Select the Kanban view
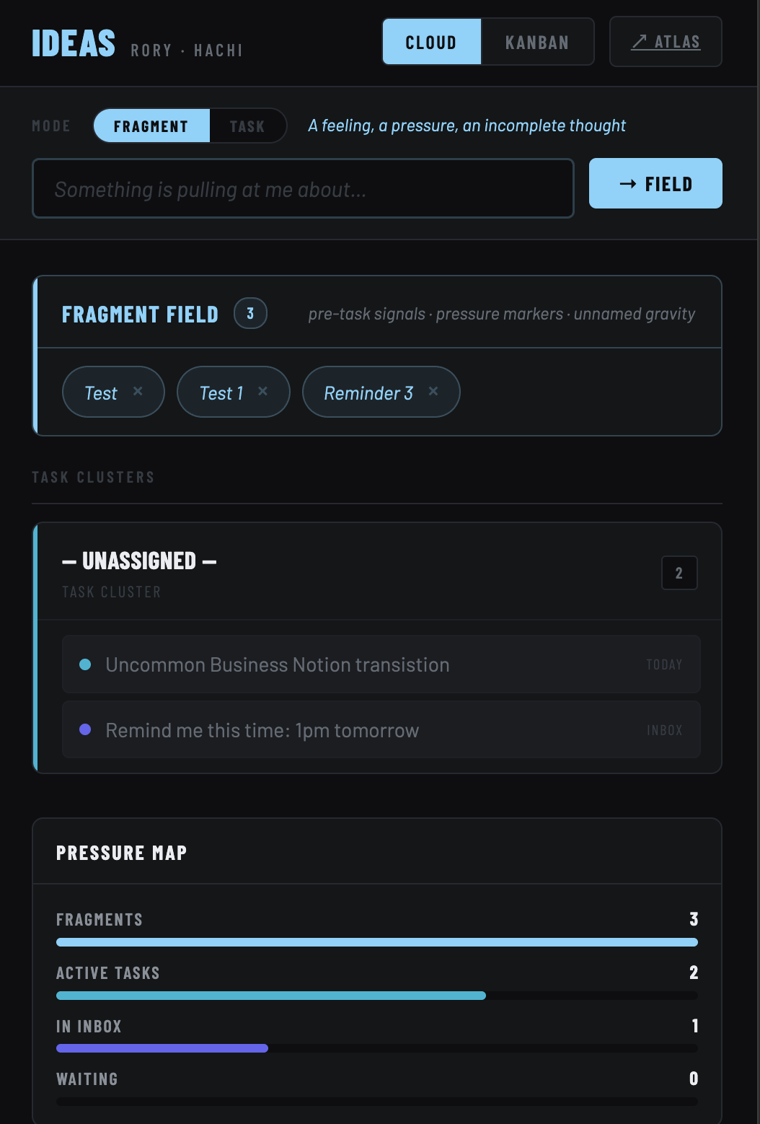The image size is (760, 1124). point(537,42)
